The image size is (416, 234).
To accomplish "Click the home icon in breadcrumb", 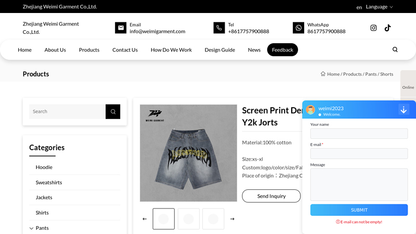I will (323, 74).
